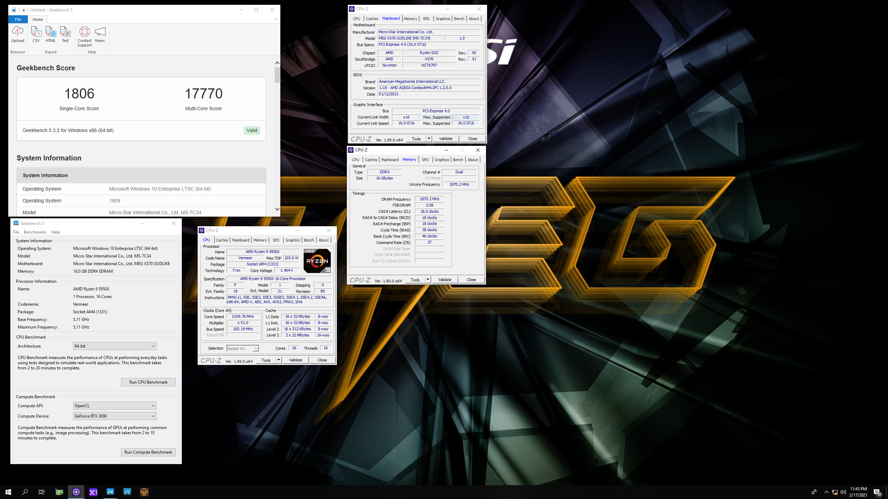Screen dimensions: 888x499
Task: Switch to the SPD tab in the CPU-Z CPU tab window
Action: point(276,240)
